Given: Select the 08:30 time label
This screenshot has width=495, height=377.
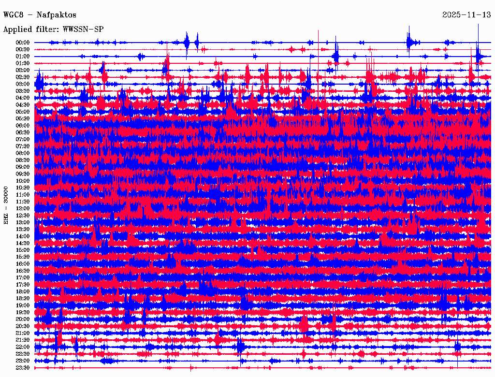Looking at the screenshot, I should tap(23, 160).
